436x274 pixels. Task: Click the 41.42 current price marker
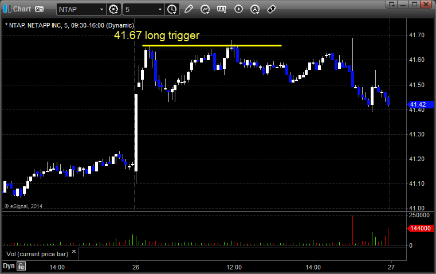point(420,104)
